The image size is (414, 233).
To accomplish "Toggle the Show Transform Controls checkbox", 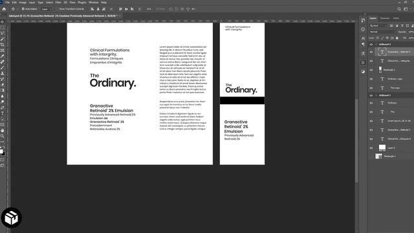I will (x=58, y=9).
